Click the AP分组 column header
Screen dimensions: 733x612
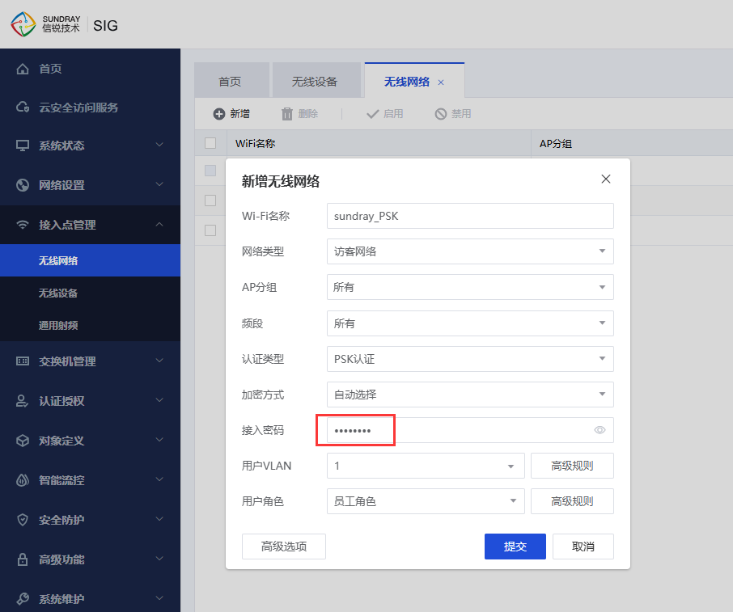point(632,143)
